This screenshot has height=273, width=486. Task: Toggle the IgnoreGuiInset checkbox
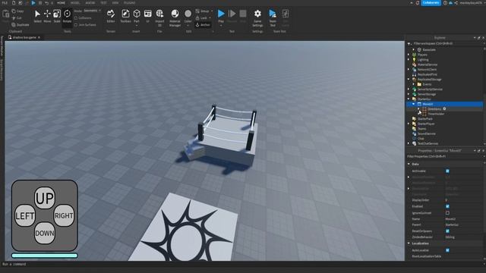[447, 213]
